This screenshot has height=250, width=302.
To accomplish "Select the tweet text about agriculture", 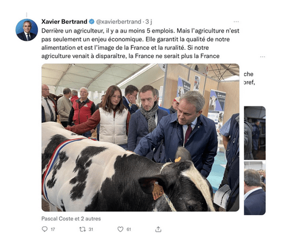I will tap(140, 43).
